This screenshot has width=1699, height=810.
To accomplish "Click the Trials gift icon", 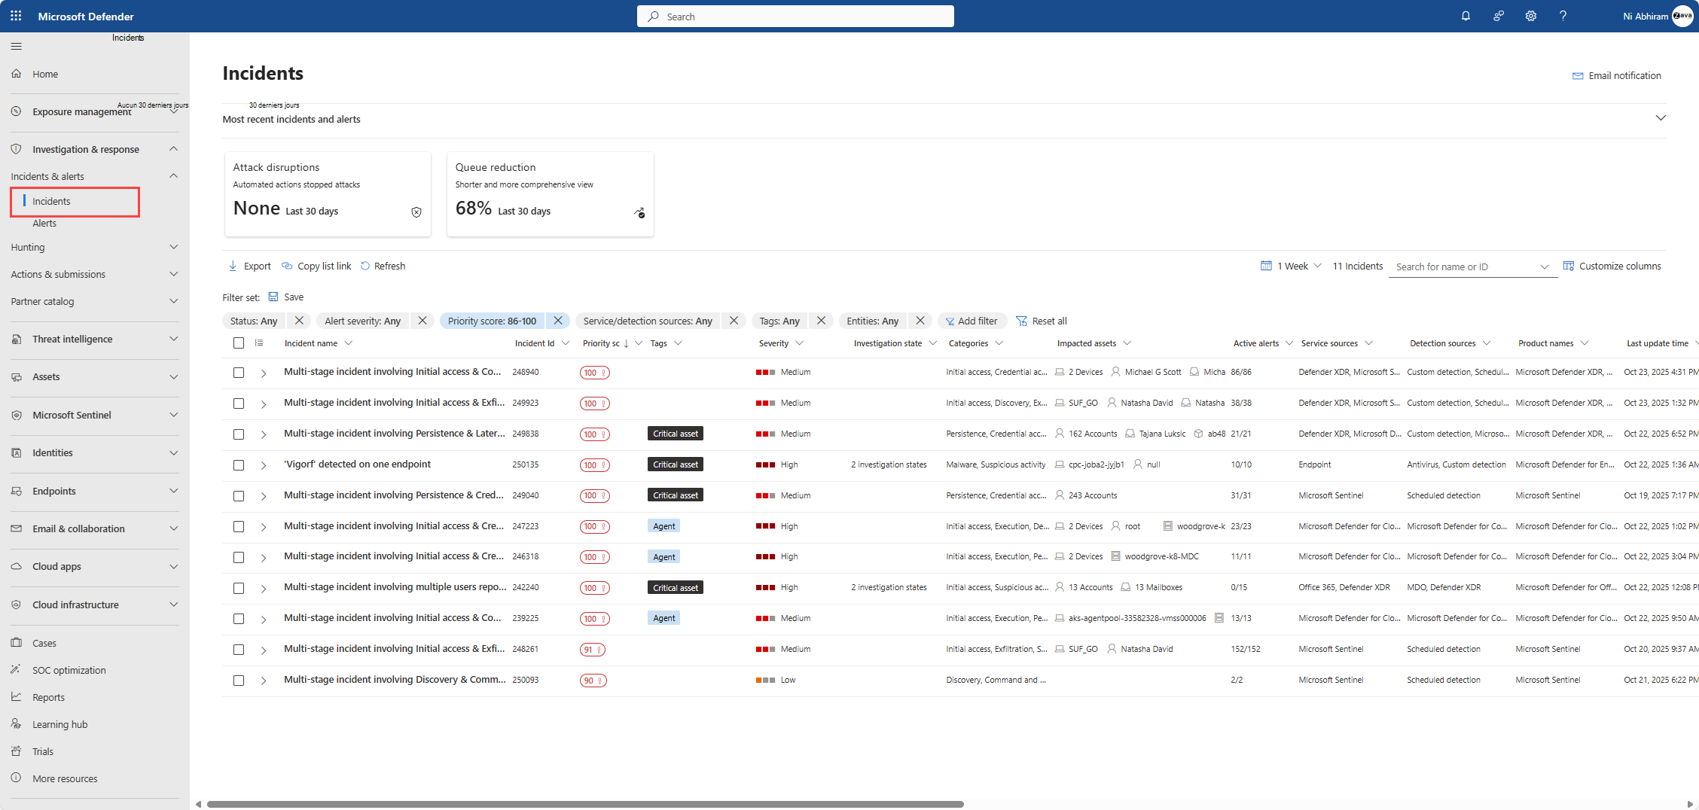I will (x=16, y=751).
